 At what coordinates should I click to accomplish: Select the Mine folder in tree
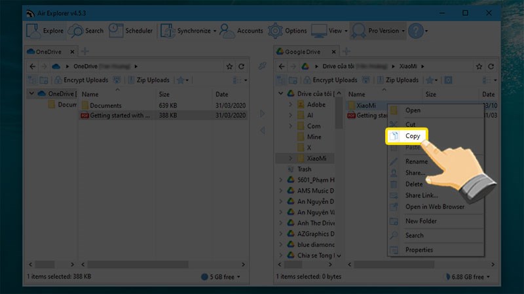click(x=314, y=137)
